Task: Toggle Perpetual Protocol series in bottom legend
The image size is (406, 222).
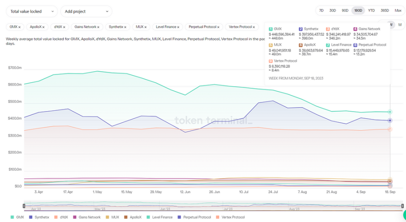Action: coord(195,217)
